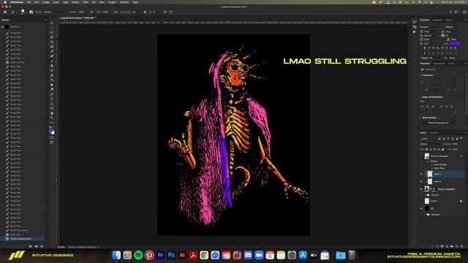Select the Crop tool
The image size is (468, 263).
52,42
